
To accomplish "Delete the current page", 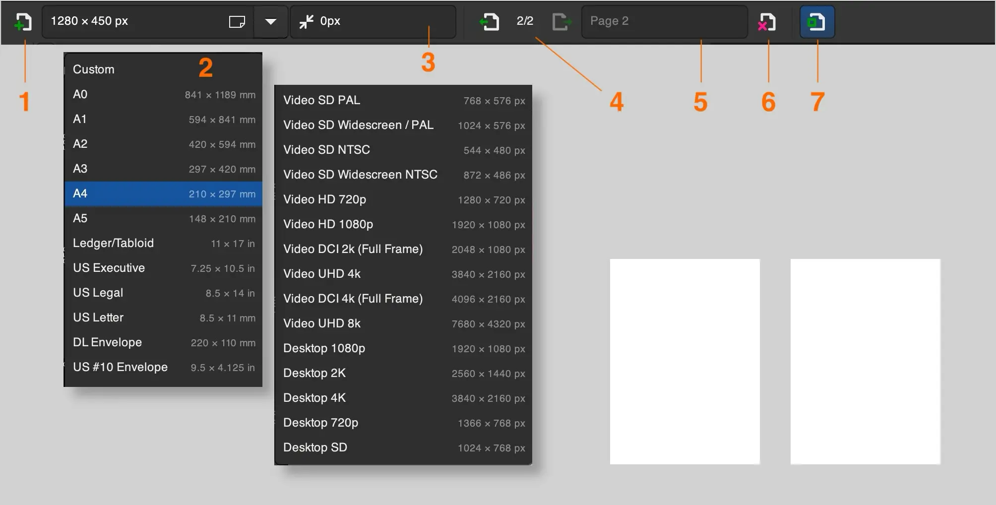I will pyautogui.click(x=767, y=22).
